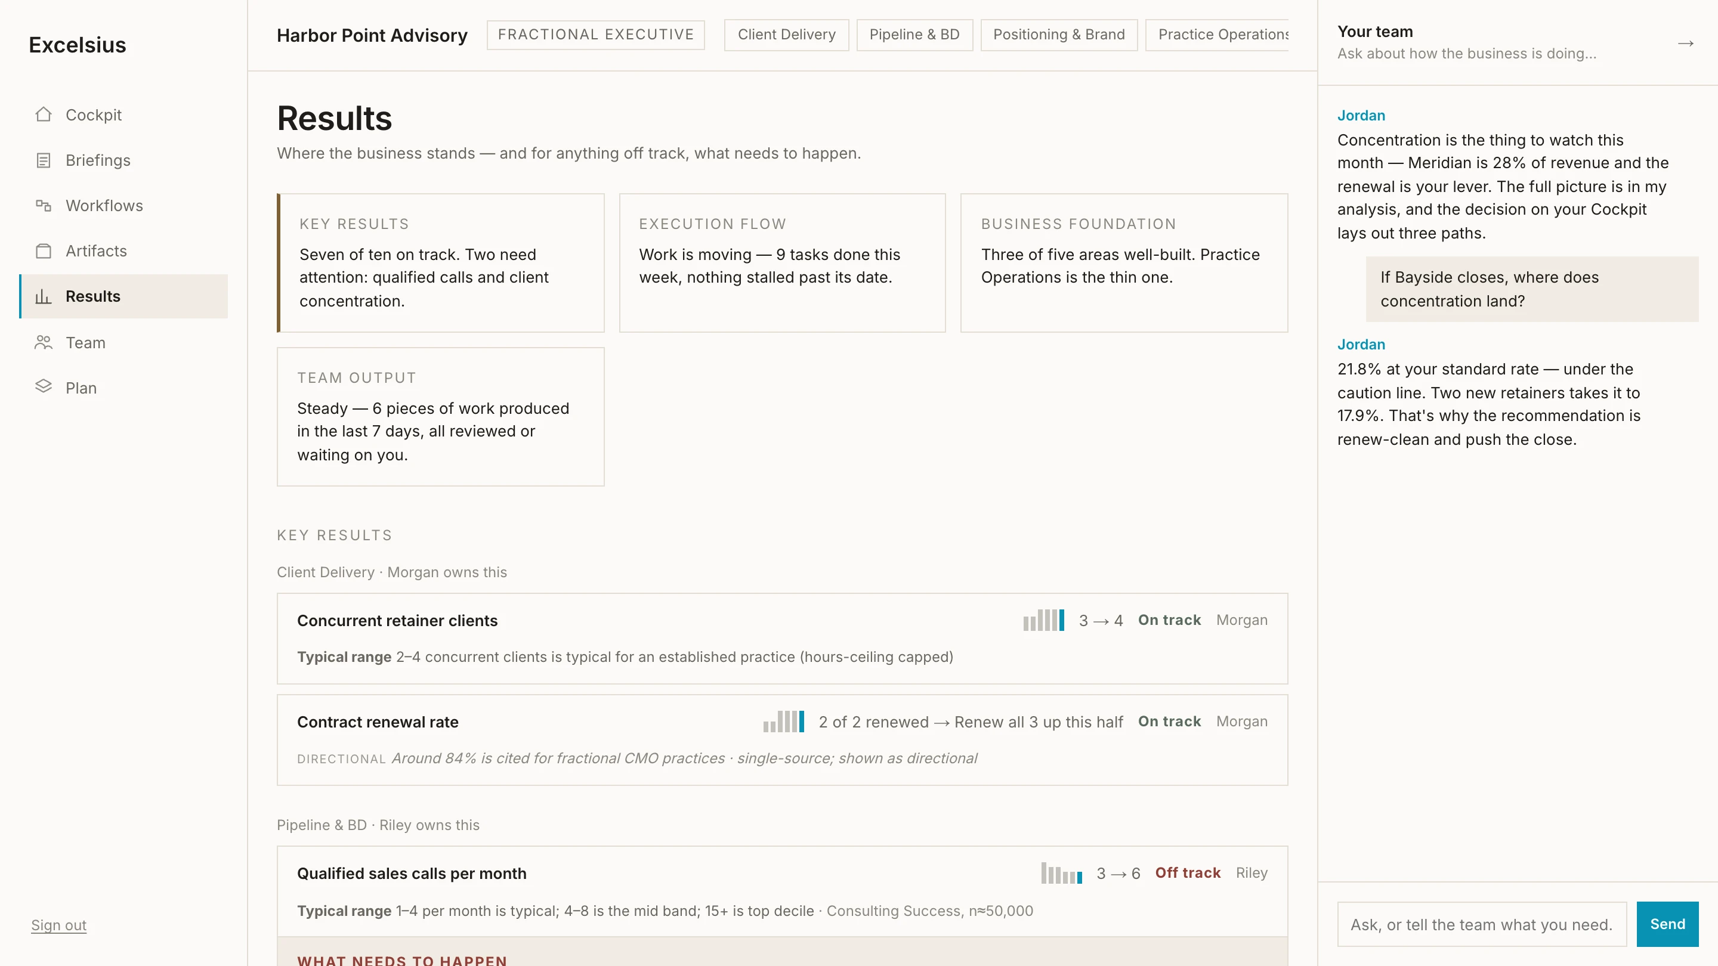Click sparkline for Qualified sales calls per month
The height and width of the screenshot is (966, 1718).
pyautogui.click(x=1062, y=872)
